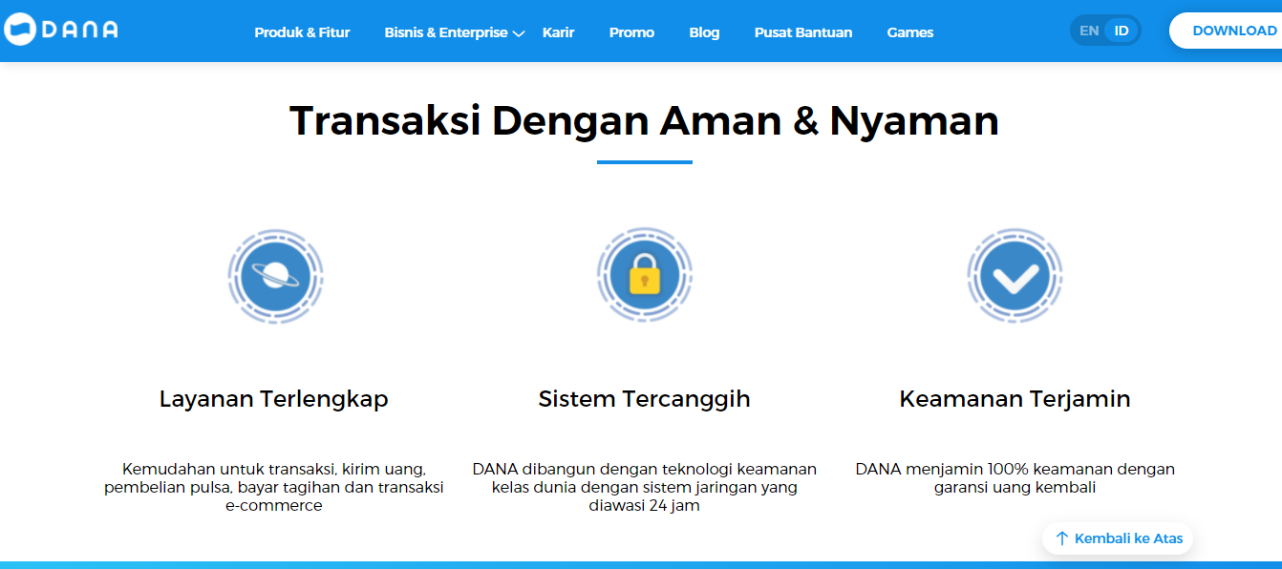The height and width of the screenshot is (569, 1282).
Task: Click the planet icon above Layanan Terlengkap
Action: pyautogui.click(x=276, y=276)
